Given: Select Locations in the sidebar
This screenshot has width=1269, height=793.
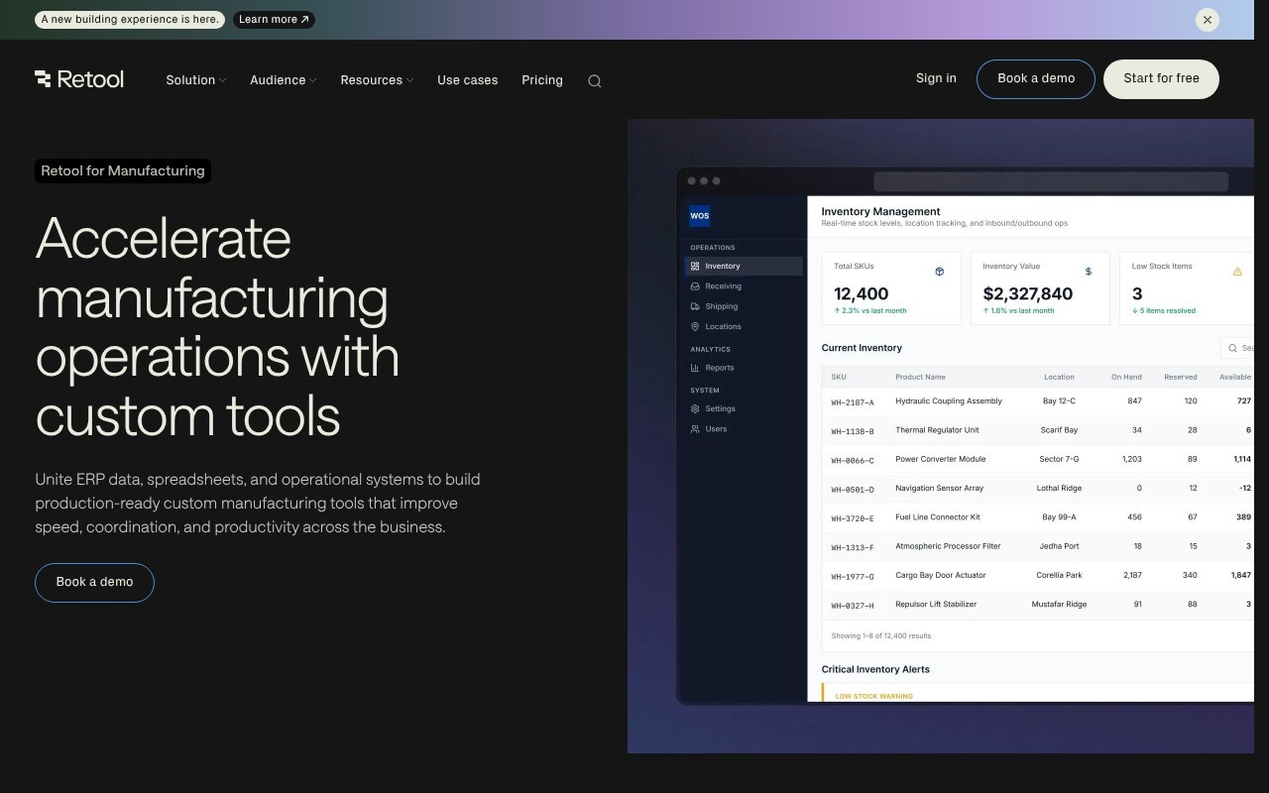Looking at the screenshot, I should (744, 326).
